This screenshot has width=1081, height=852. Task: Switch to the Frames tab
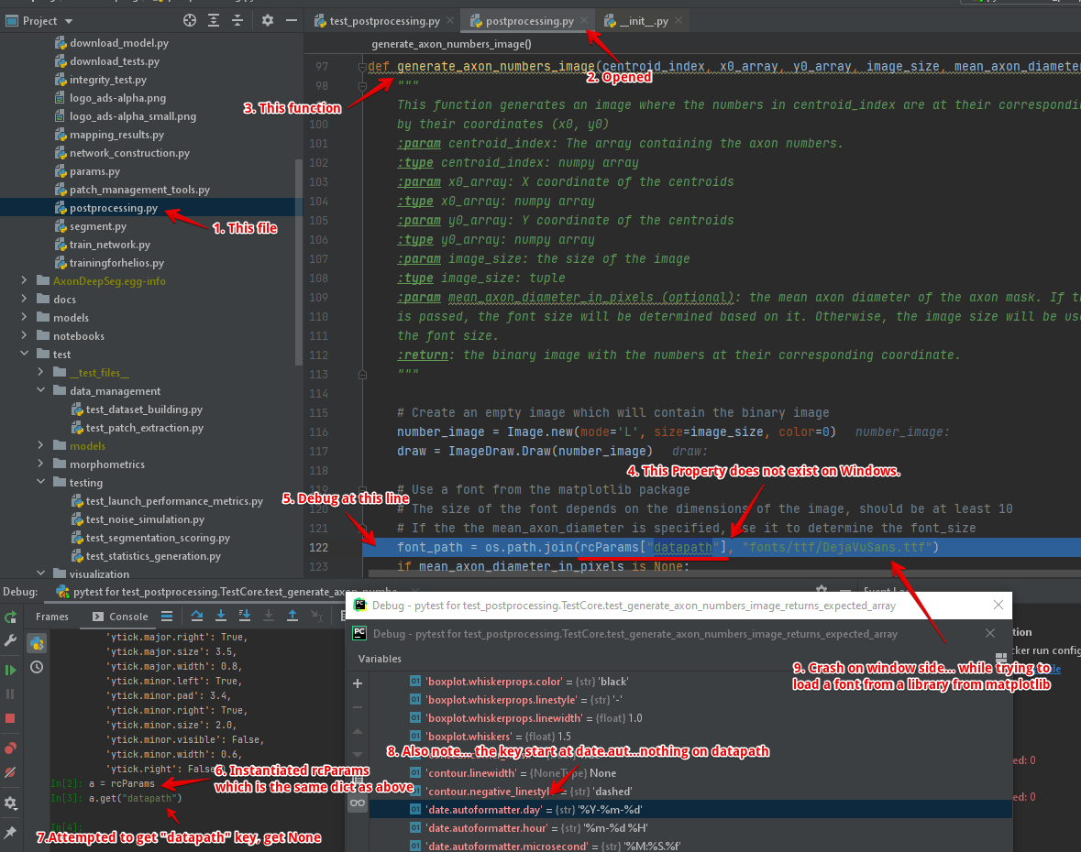pos(51,617)
